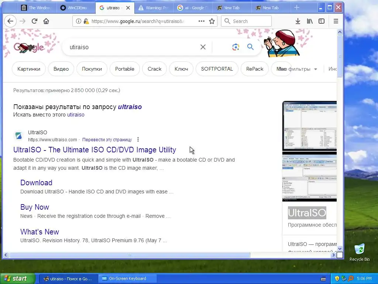This screenshot has height=284, width=378.
Task: Switch to WinCDEmu tab
Action: [76, 8]
